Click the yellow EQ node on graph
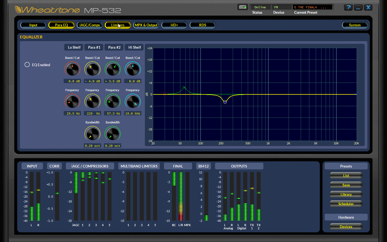The width and height of the screenshot is (387, 242). (x=225, y=102)
